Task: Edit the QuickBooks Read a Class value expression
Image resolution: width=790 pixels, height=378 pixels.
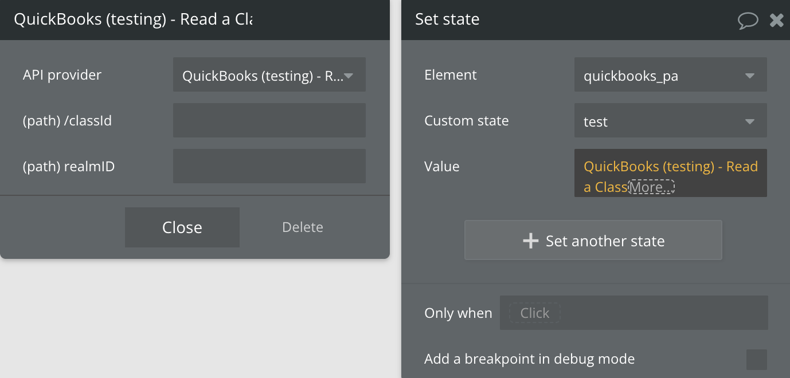Action: click(x=670, y=167)
